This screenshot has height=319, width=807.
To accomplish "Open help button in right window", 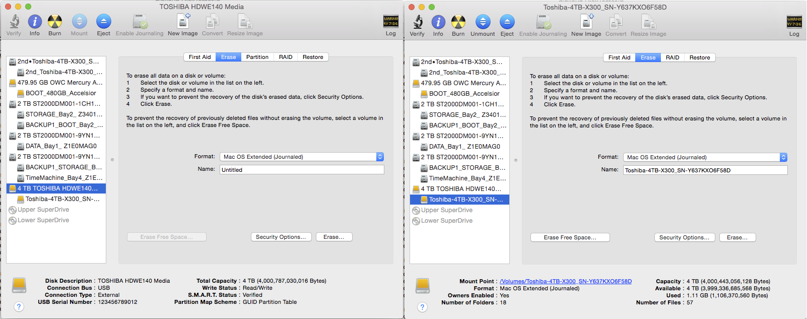I will pyautogui.click(x=423, y=307).
